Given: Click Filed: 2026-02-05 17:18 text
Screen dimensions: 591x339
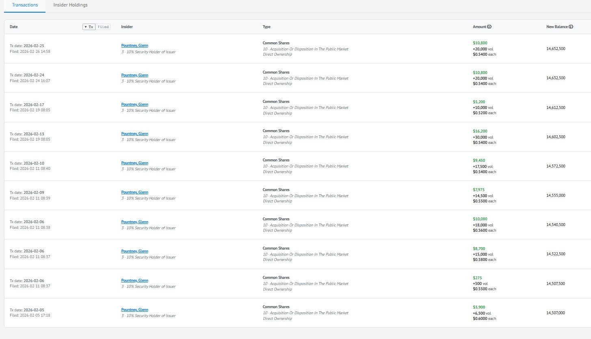Looking at the screenshot, I should [30, 315].
